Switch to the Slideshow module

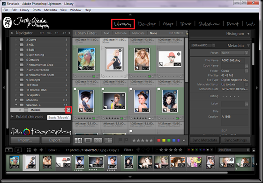209,24
